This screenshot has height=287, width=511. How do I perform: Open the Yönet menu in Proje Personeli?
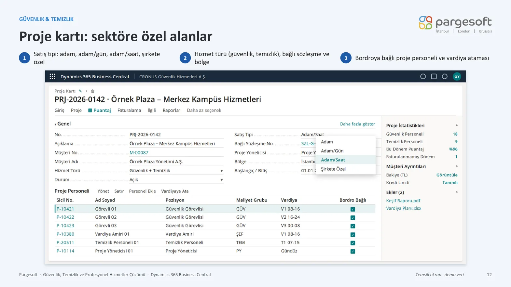[103, 191]
